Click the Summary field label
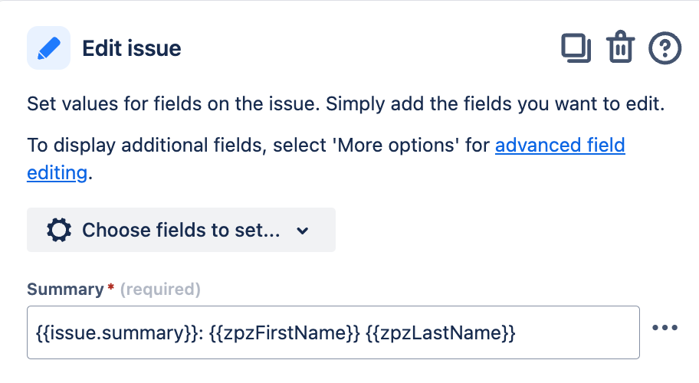This screenshot has height=383, width=699. coord(64,289)
